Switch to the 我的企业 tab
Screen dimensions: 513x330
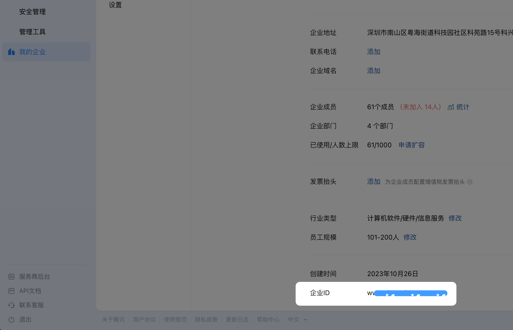click(32, 52)
